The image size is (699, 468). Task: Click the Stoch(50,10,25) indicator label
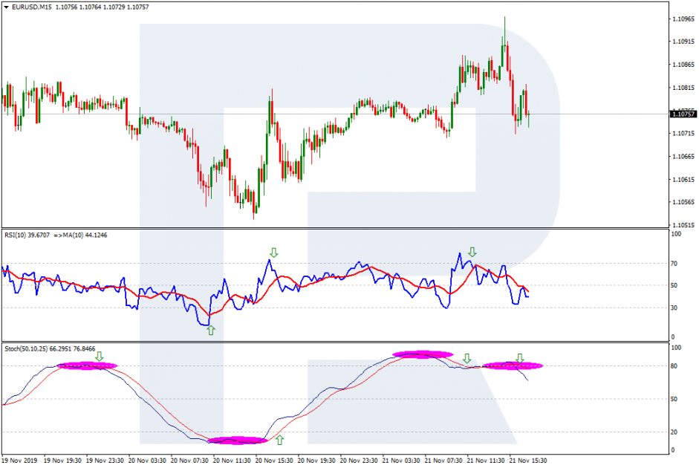point(26,348)
